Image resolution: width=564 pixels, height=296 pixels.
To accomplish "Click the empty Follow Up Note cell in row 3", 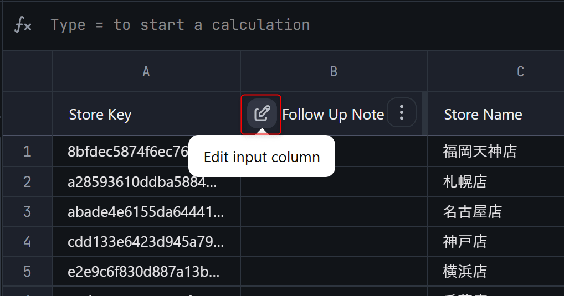I will pos(334,211).
